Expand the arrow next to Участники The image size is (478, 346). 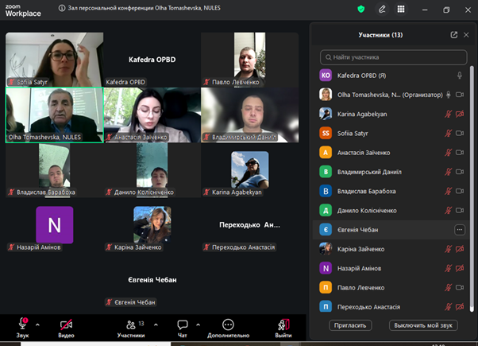tap(156, 325)
